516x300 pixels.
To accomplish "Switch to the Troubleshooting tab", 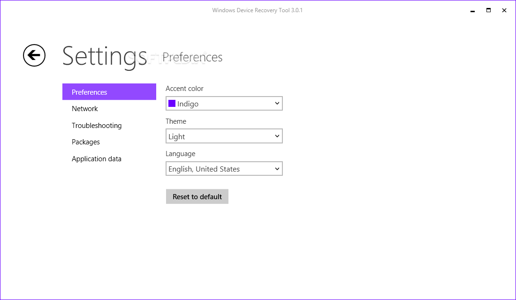I will 97,125.
